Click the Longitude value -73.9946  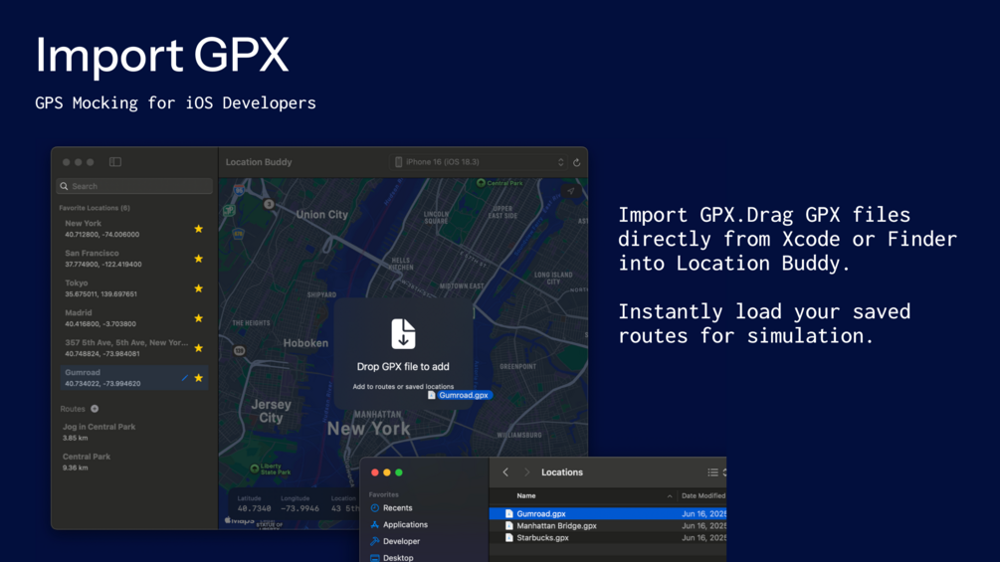click(x=300, y=508)
